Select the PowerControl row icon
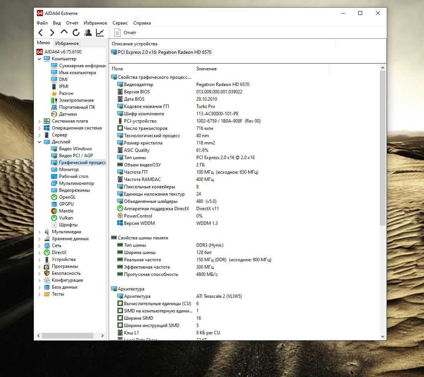The width and height of the screenshot is (424, 377). 120,216
